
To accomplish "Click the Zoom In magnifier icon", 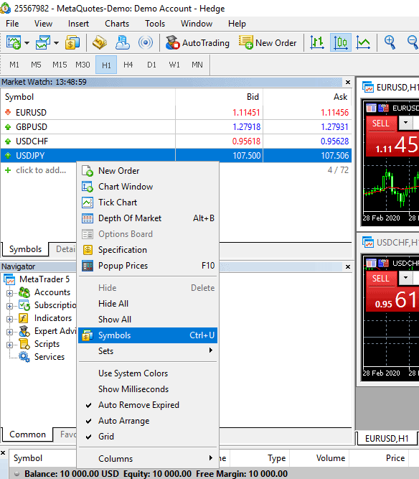I will [x=390, y=42].
